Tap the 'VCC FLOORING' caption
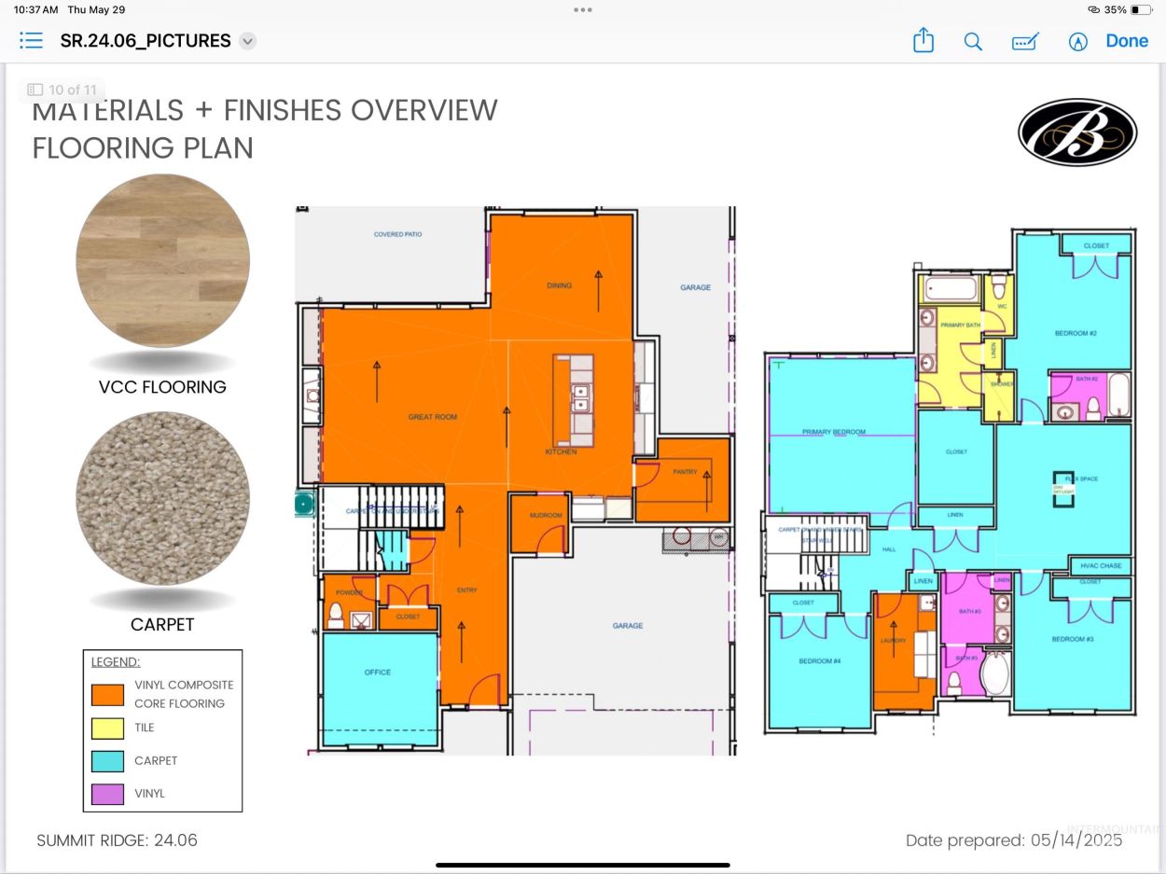 [x=162, y=387]
